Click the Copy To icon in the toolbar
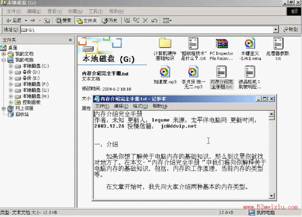This screenshot has width=302, height=217. [136, 21]
